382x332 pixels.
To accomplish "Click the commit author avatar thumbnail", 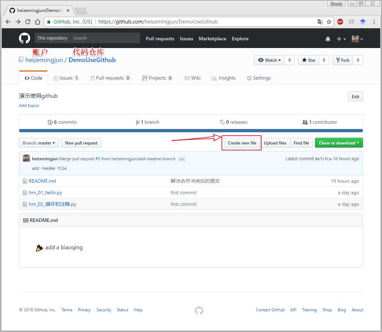I will [26, 158].
